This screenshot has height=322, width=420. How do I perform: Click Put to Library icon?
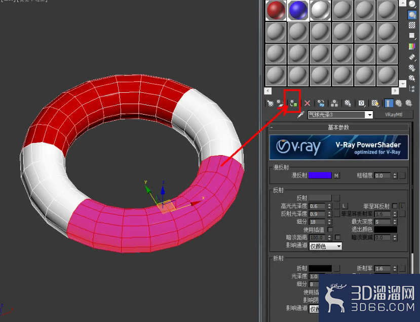[348, 103]
